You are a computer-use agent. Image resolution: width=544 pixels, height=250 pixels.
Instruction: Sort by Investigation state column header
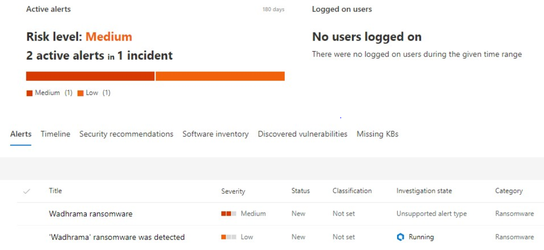point(424,191)
